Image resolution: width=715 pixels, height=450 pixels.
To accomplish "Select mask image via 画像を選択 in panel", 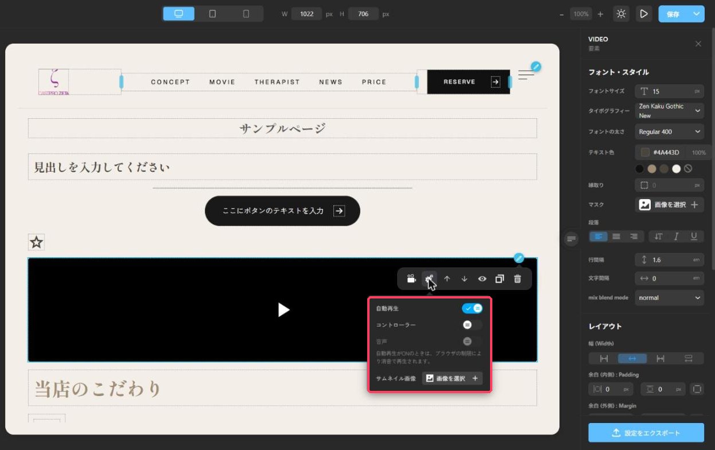I will tap(669, 204).
